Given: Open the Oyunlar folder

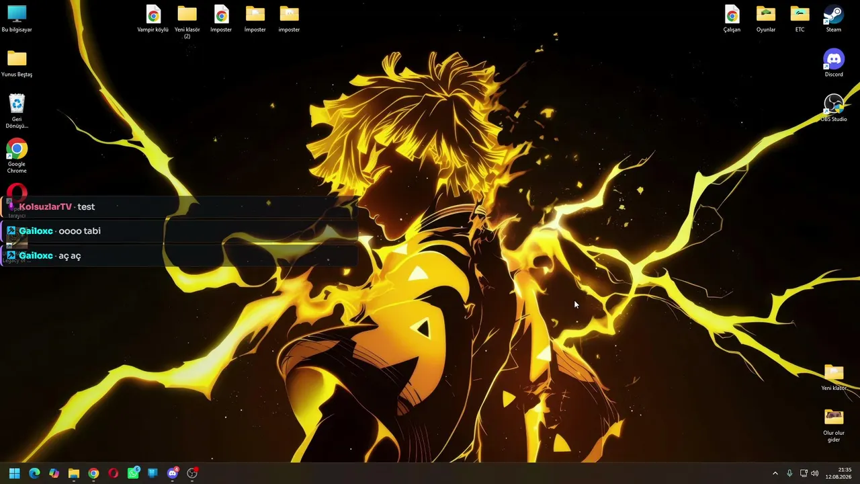Looking at the screenshot, I should click(766, 18).
